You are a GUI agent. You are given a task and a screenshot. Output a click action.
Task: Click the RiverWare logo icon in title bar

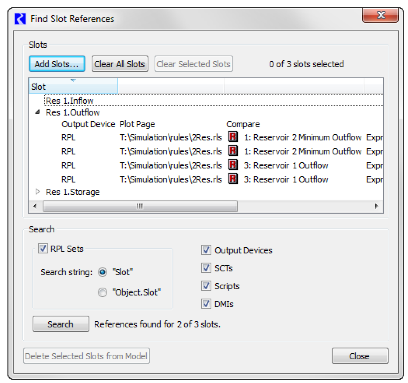[x=20, y=19]
